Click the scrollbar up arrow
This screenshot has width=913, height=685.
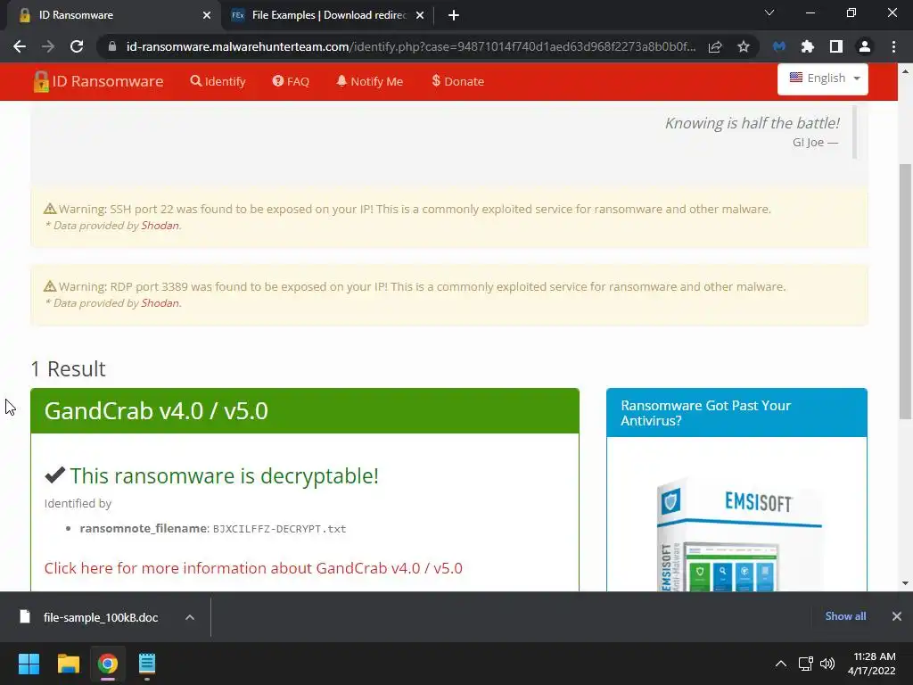[x=905, y=71]
